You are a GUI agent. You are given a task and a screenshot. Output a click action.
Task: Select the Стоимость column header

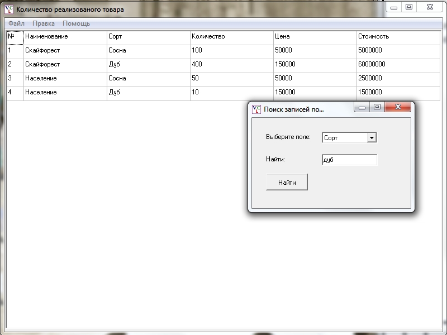[398, 38]
